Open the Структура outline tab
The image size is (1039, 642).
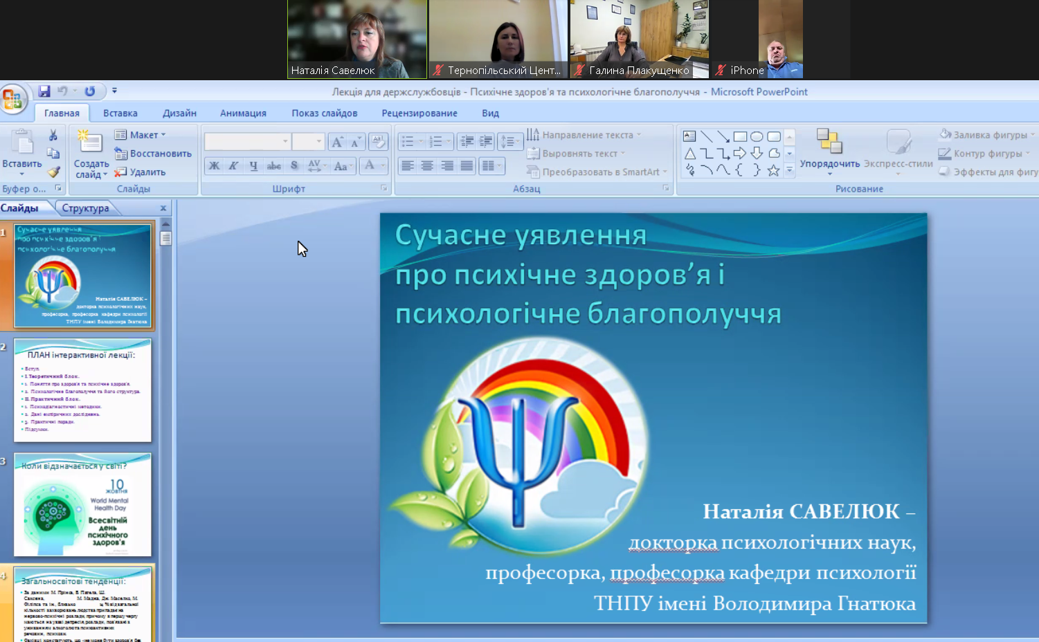(x=85, y=208)
